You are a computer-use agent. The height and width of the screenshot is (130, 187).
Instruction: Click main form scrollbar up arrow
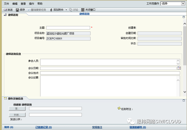(185, 24)
